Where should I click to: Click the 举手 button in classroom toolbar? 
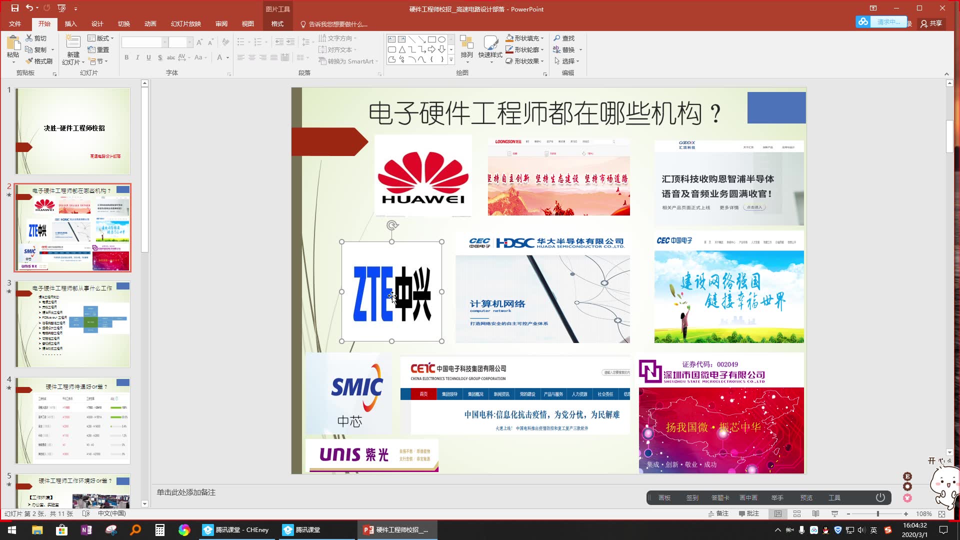point(777,497)
